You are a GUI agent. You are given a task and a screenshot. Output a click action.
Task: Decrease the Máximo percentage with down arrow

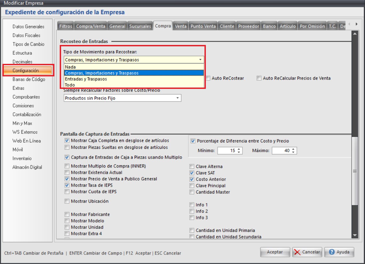[293, 152]
